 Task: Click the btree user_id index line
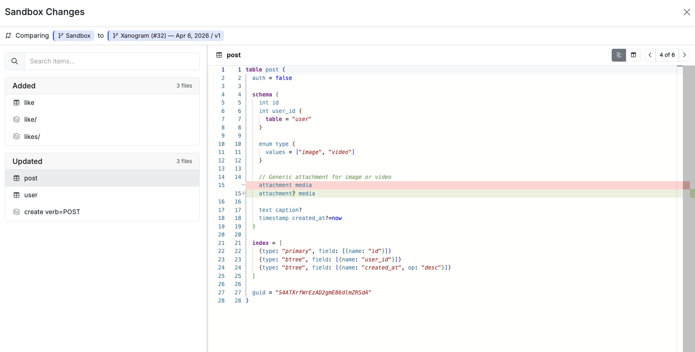(330, 260)
